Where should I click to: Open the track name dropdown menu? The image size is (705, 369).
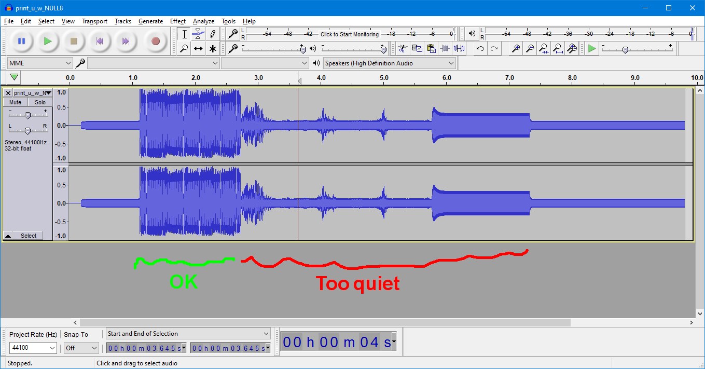[x=33, y=93]
